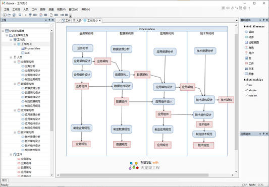Image resolution: width=269 pixels, height=187 pixels.
Task: Click the new document toolbar icon
Action: point(51,15)
